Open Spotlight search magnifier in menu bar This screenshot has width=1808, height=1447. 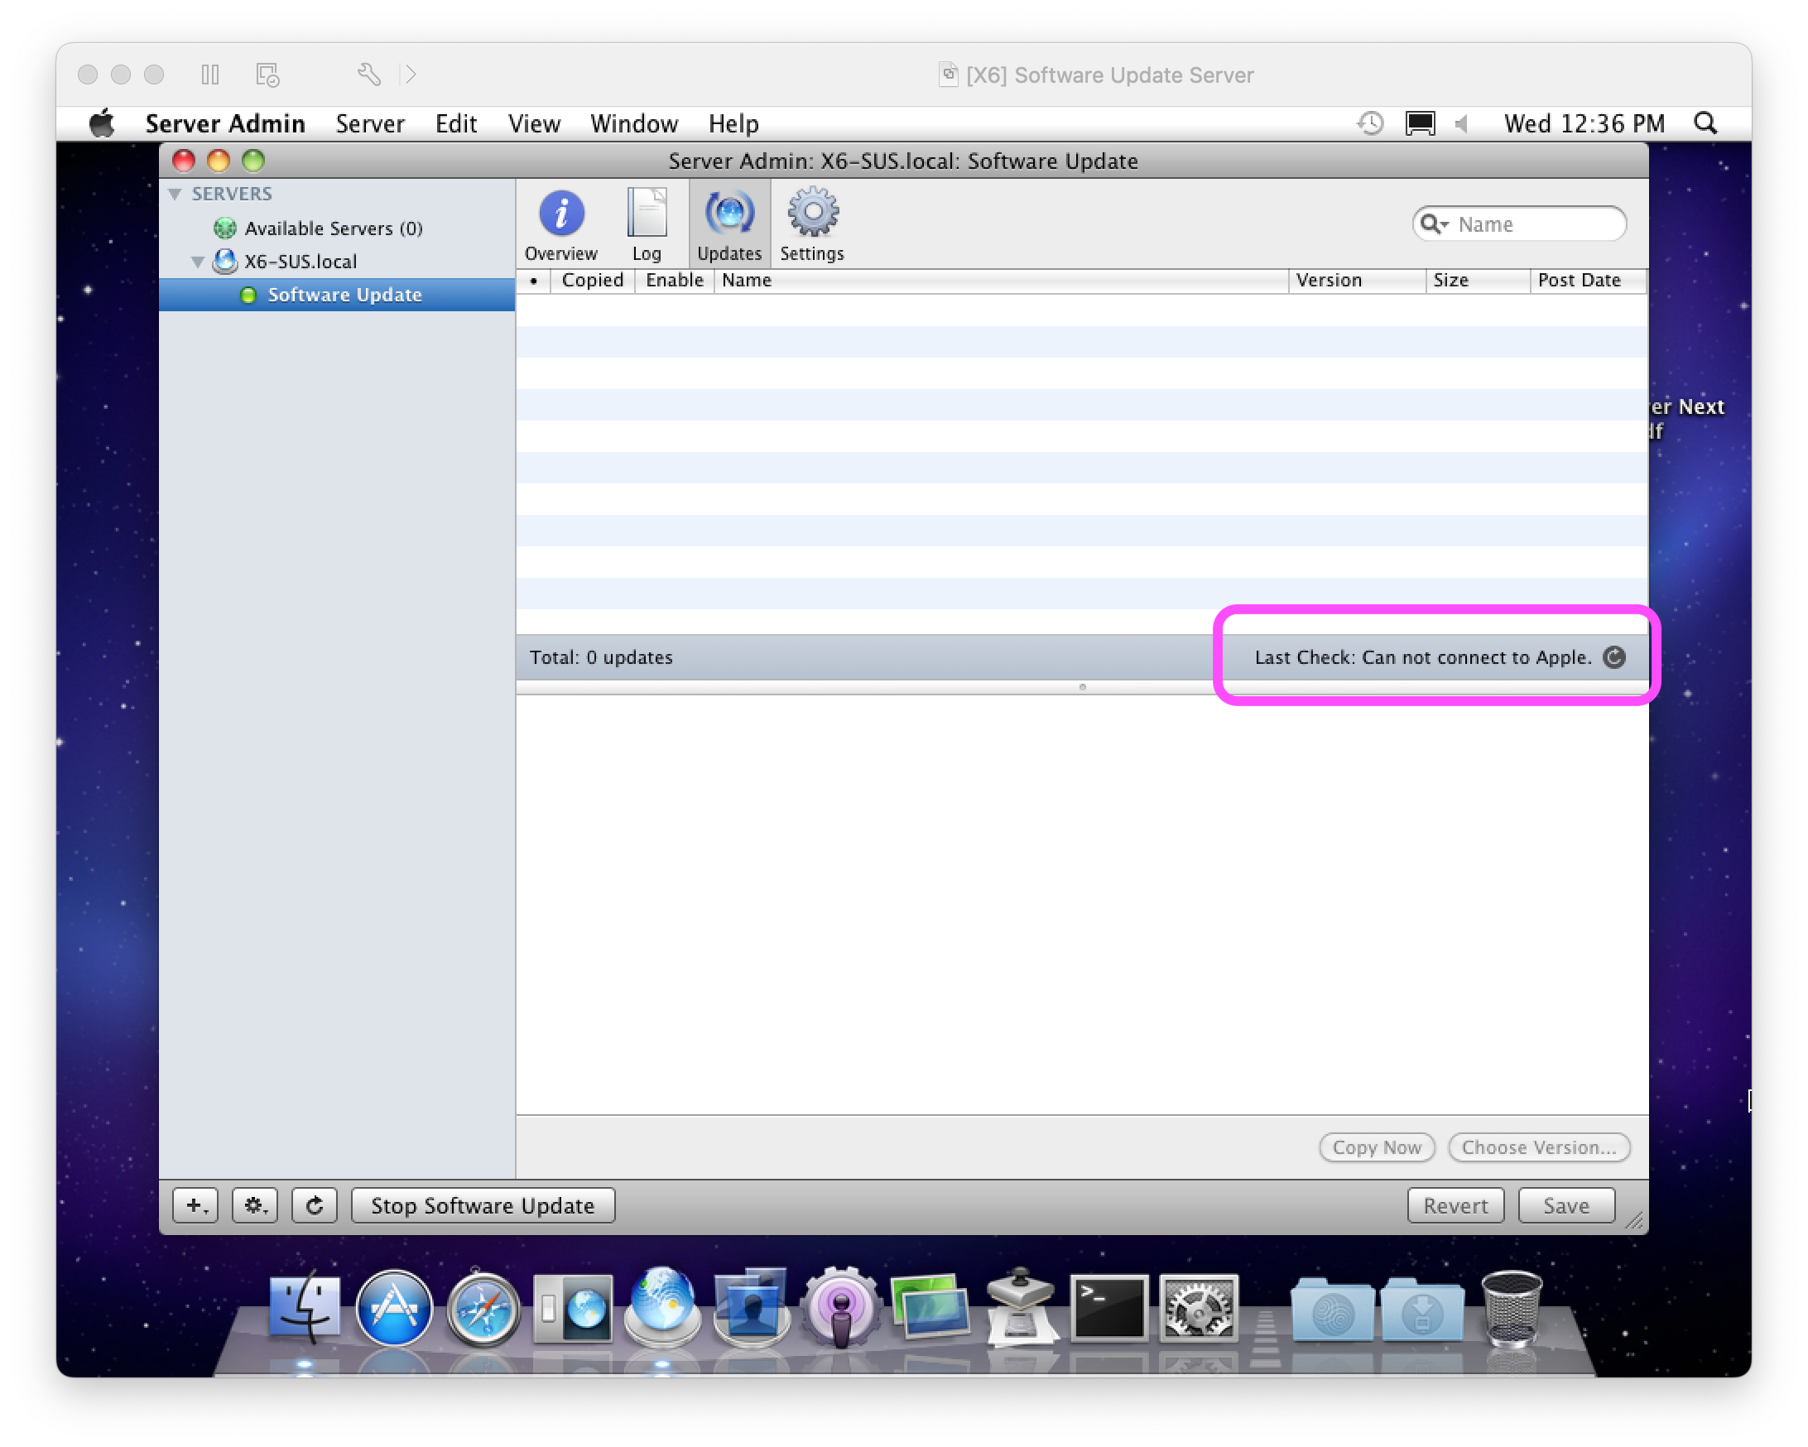tap(1705, 124)
